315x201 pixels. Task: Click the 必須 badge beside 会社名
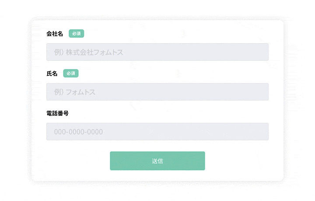[x=76, y=34]
